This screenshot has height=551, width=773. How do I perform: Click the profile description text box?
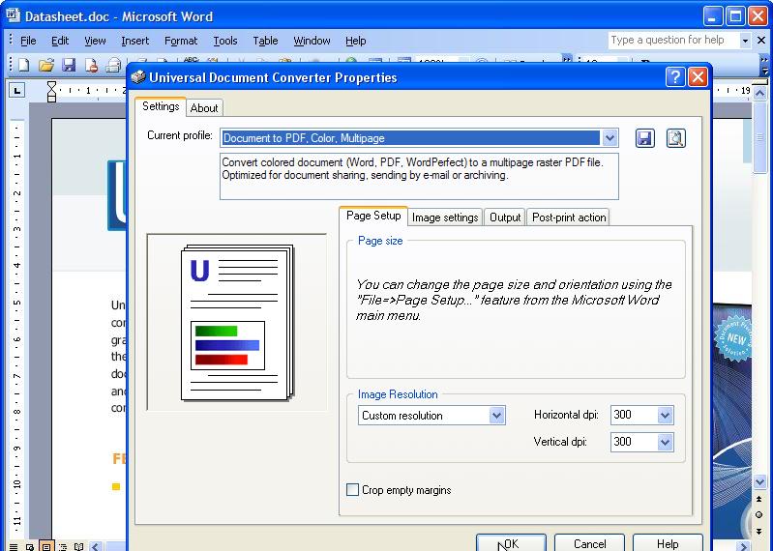tap(419, 176)
